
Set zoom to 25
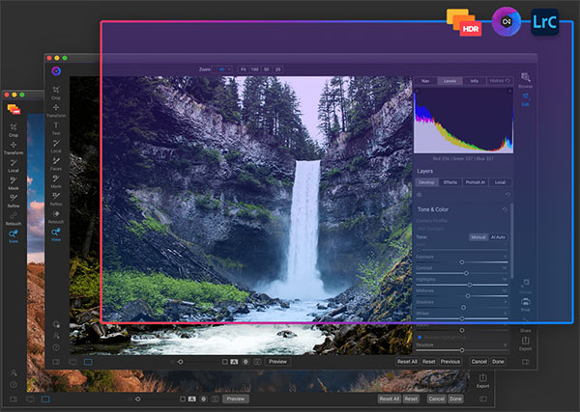277,69
